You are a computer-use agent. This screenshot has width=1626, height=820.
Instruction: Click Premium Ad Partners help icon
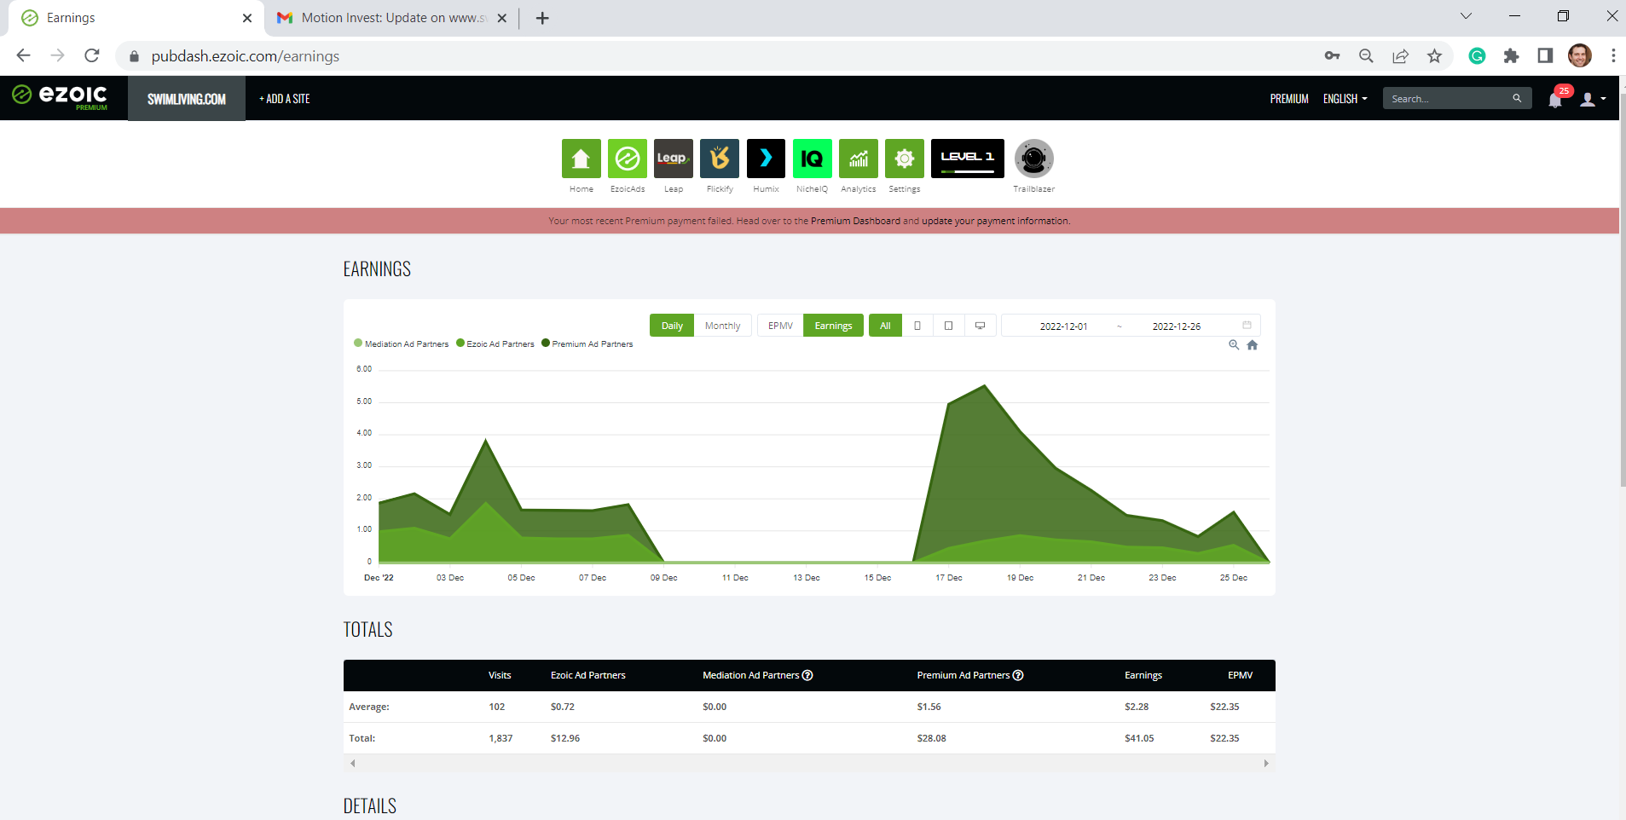1018,675
